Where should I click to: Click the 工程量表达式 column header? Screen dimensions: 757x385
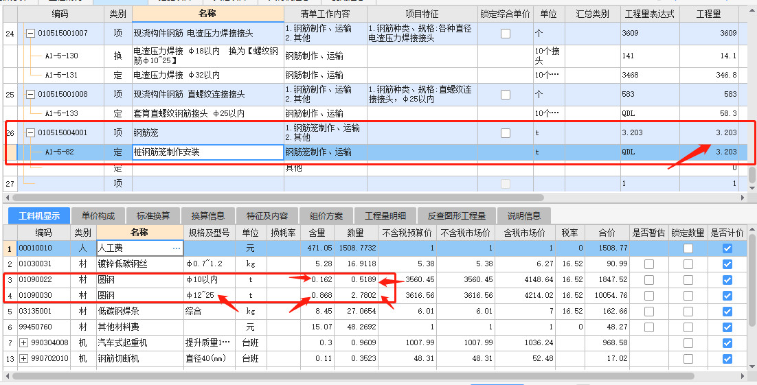(649, 14)
